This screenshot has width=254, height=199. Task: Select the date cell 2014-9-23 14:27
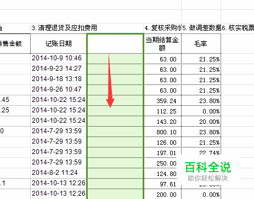(x=58, y=69)
